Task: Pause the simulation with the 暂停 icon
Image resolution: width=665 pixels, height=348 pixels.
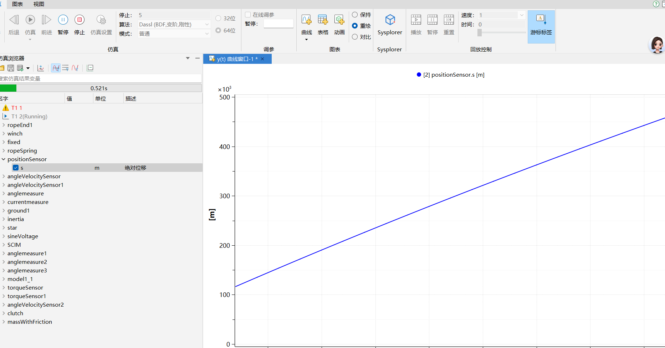Action: pyautogui.click(x=63, y=20)
